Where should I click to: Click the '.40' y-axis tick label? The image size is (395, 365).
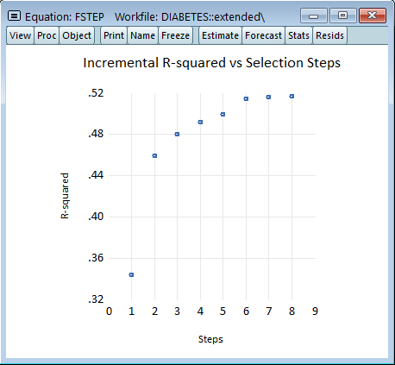click(x=96, y=217)
